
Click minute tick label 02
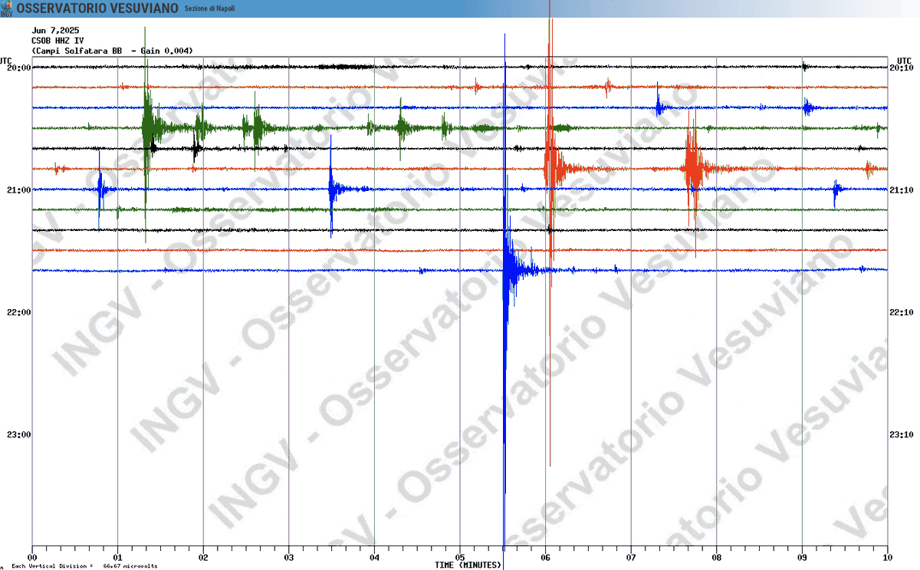203,558
